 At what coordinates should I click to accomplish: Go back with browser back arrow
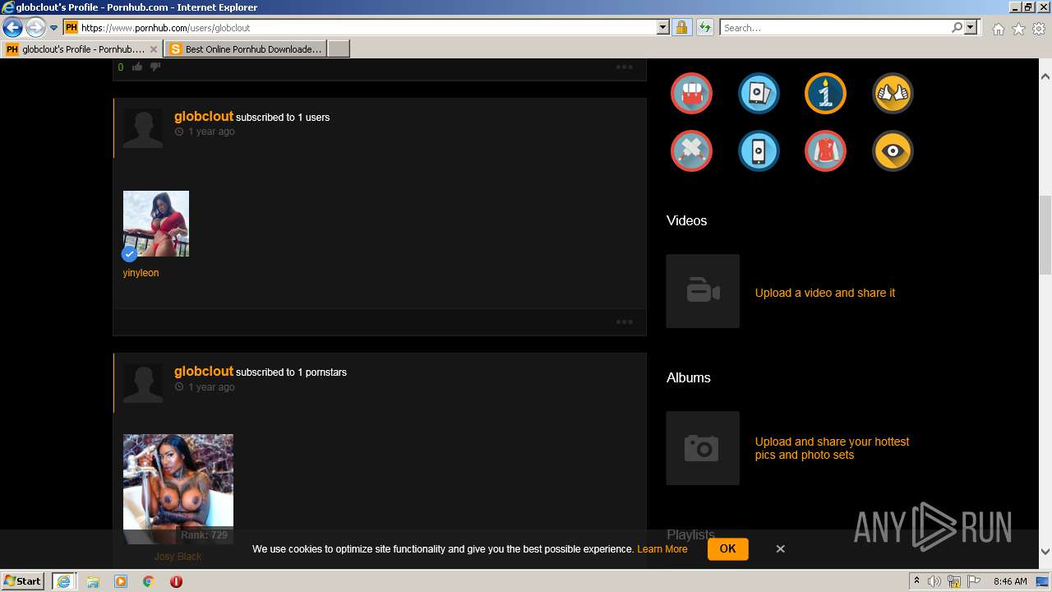pyautogui.click(x=12, y=27)
